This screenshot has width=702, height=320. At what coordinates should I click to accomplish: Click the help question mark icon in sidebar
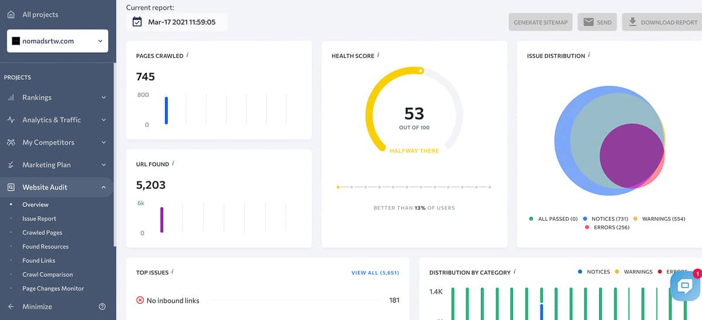point(102,307)
